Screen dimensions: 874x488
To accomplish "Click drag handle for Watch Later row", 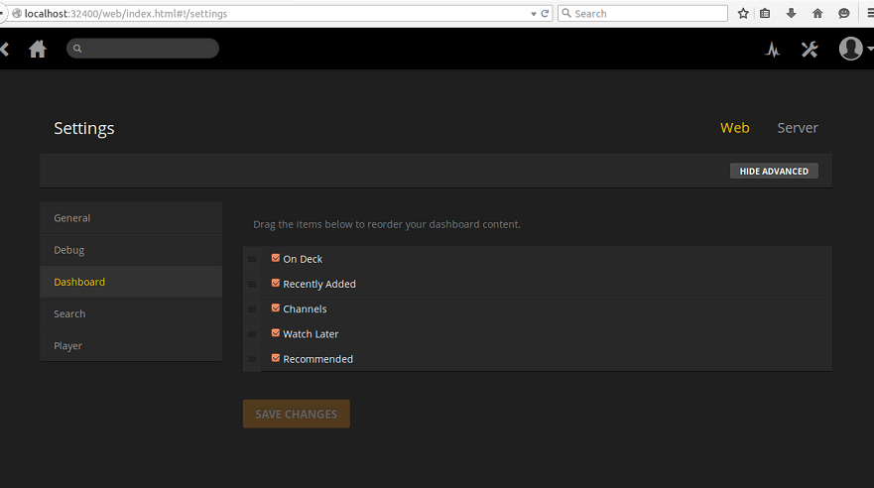I will pos(252,334).
